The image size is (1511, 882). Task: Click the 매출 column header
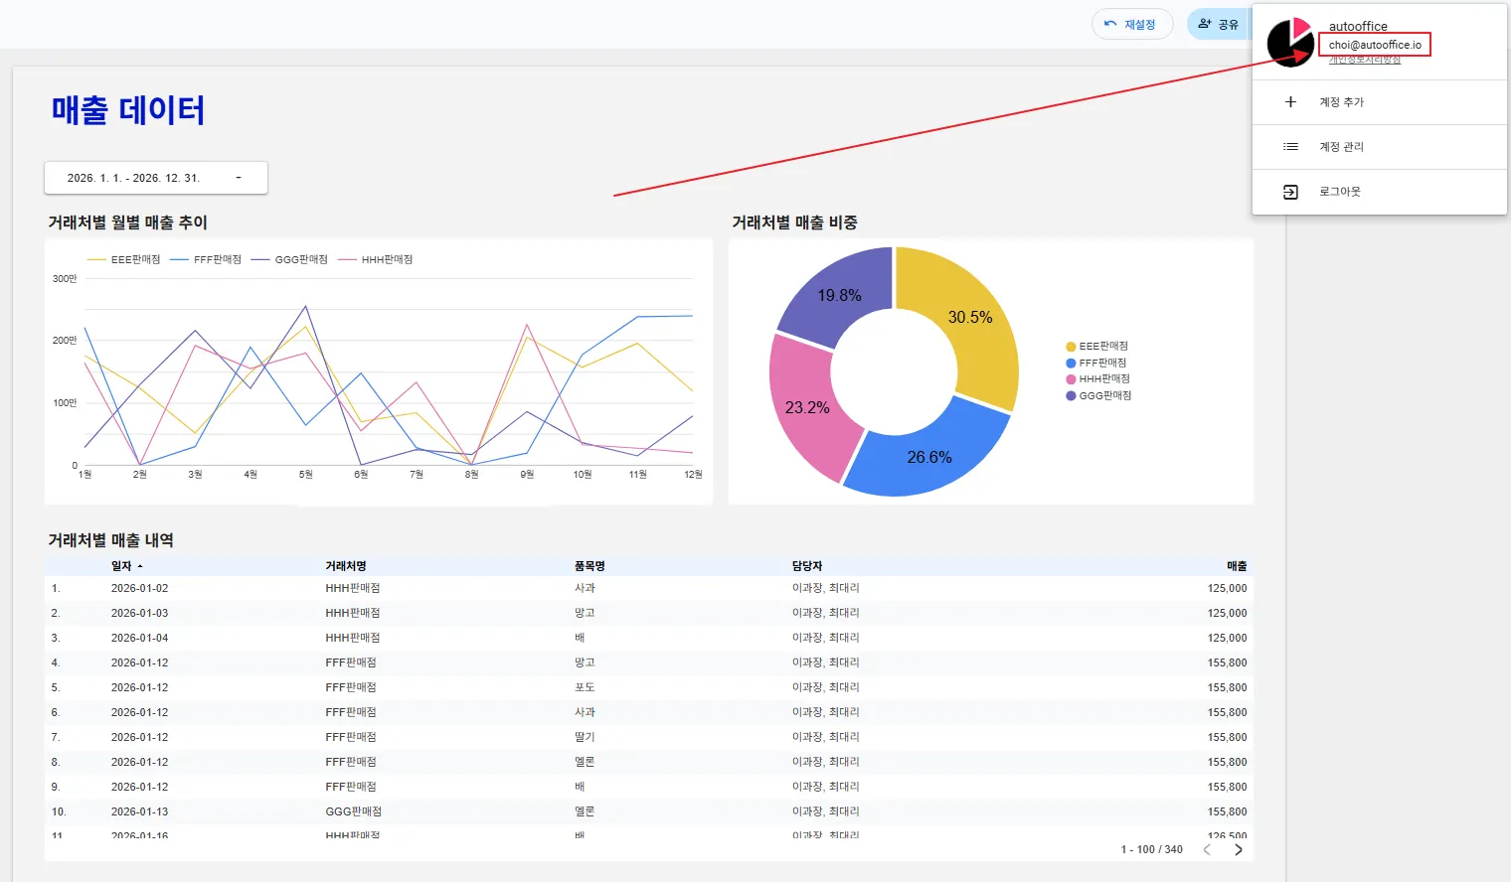point(1237,566)
